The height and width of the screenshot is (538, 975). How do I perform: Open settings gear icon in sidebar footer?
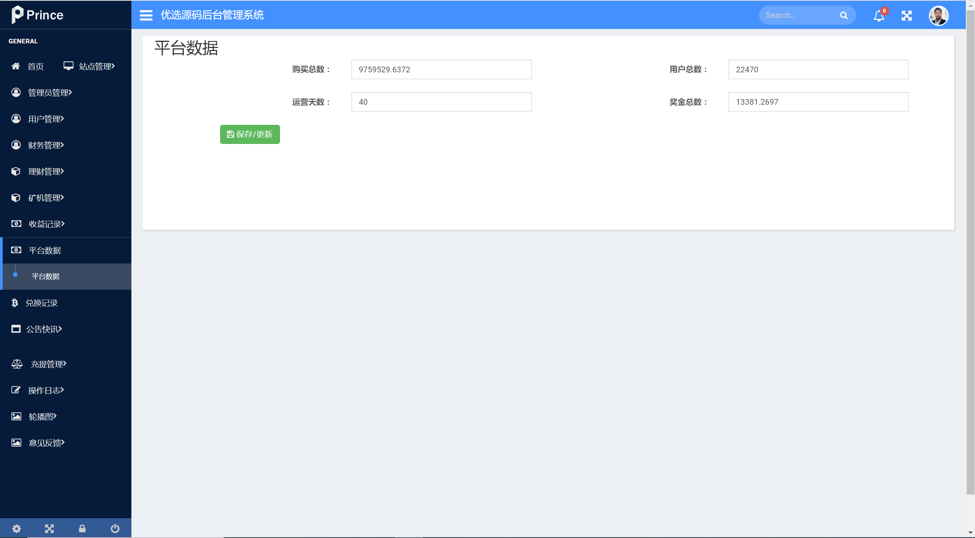[x=16, y=528]
